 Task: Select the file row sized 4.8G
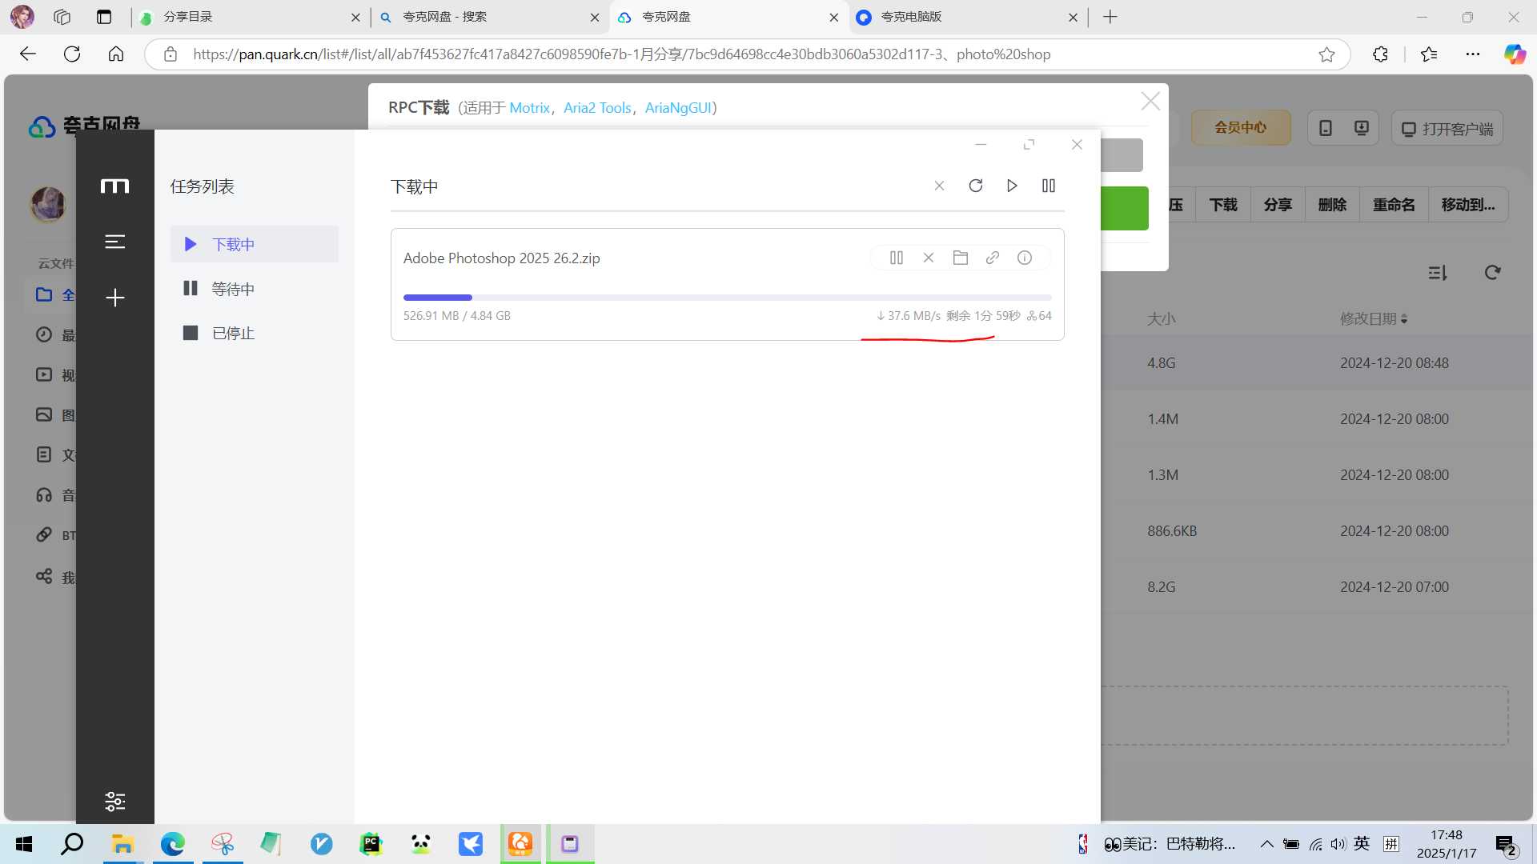(x=1317, y=362)
